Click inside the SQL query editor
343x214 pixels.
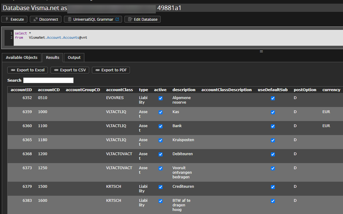pyautogui.click(x=178, y=38)
